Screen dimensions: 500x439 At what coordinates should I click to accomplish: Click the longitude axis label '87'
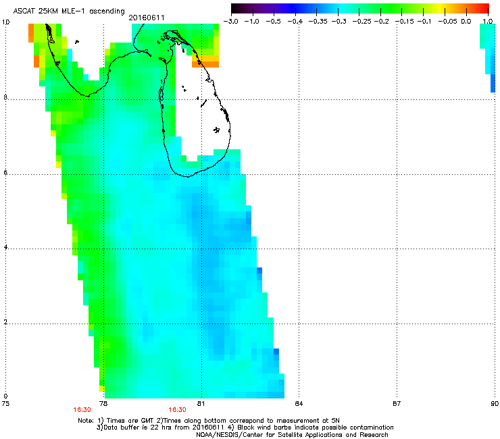397,404
